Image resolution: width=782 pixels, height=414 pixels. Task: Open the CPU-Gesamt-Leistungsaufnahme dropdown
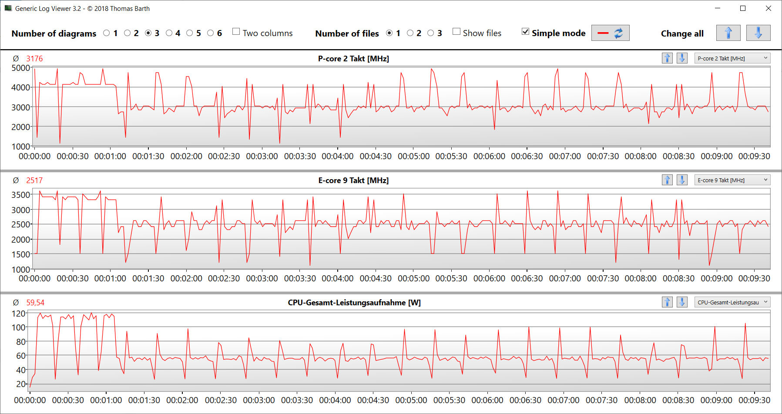(732, 302)
